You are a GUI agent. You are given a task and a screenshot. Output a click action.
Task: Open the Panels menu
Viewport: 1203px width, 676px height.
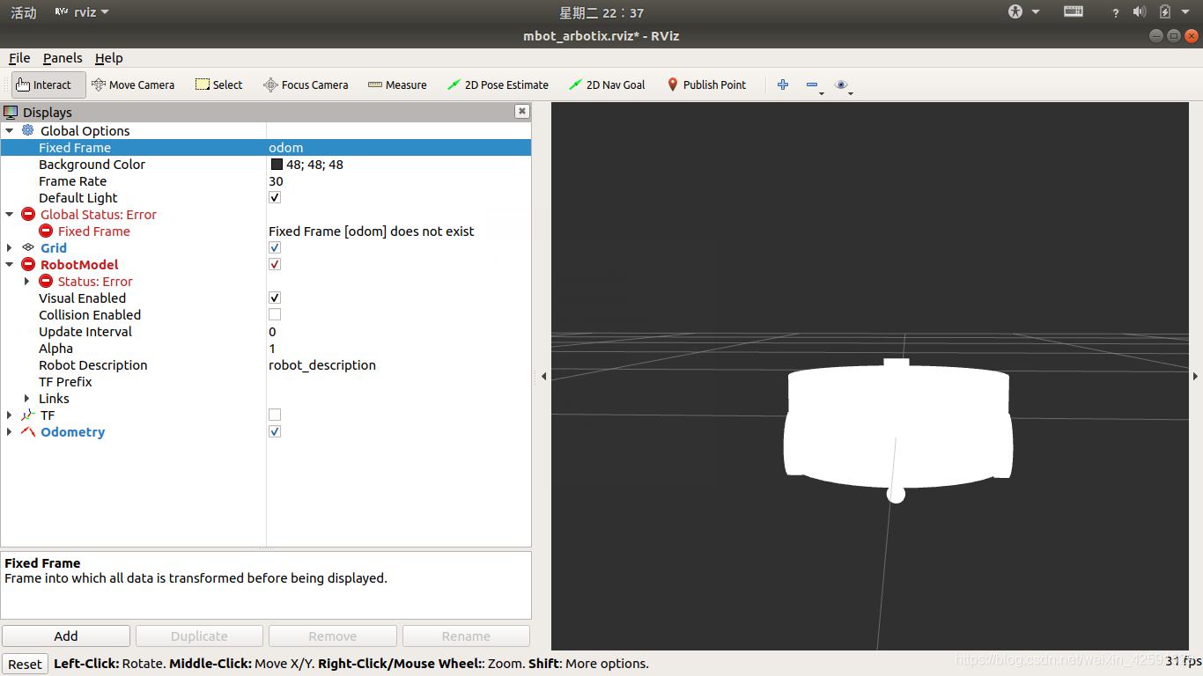[62, 58]
